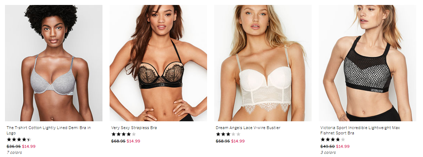The height and width of the screenshot is (157, 423).
Task: Click the 7 colors label under the Demi Bra
Action: coord(14,152)
